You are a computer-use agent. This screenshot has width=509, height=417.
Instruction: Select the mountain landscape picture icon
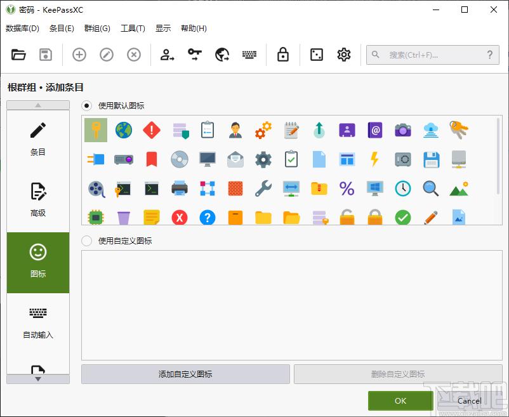tap(459, 189)
